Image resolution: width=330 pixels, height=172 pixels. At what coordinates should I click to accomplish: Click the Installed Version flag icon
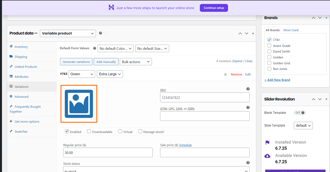tap(267, 143)
